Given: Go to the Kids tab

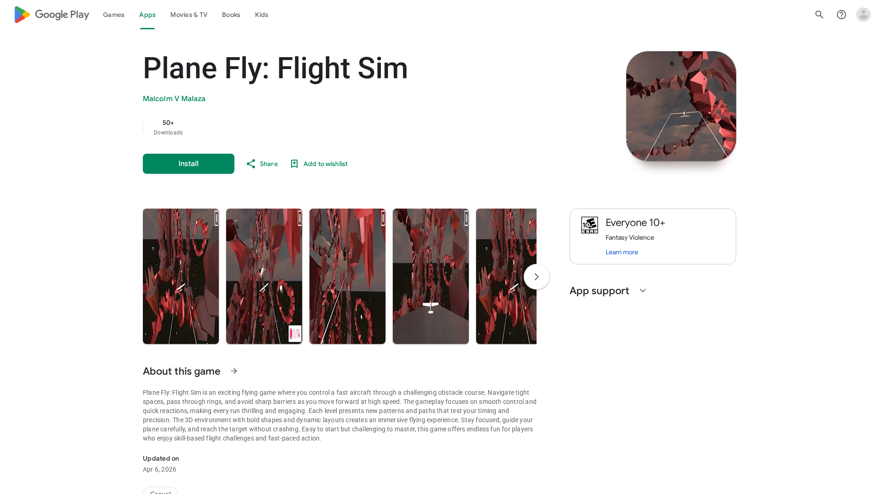Looking at the screenshot, I should point(261,15).
